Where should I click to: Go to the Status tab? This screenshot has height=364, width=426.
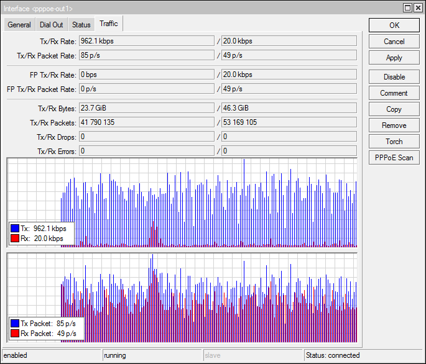click(81, 25)
